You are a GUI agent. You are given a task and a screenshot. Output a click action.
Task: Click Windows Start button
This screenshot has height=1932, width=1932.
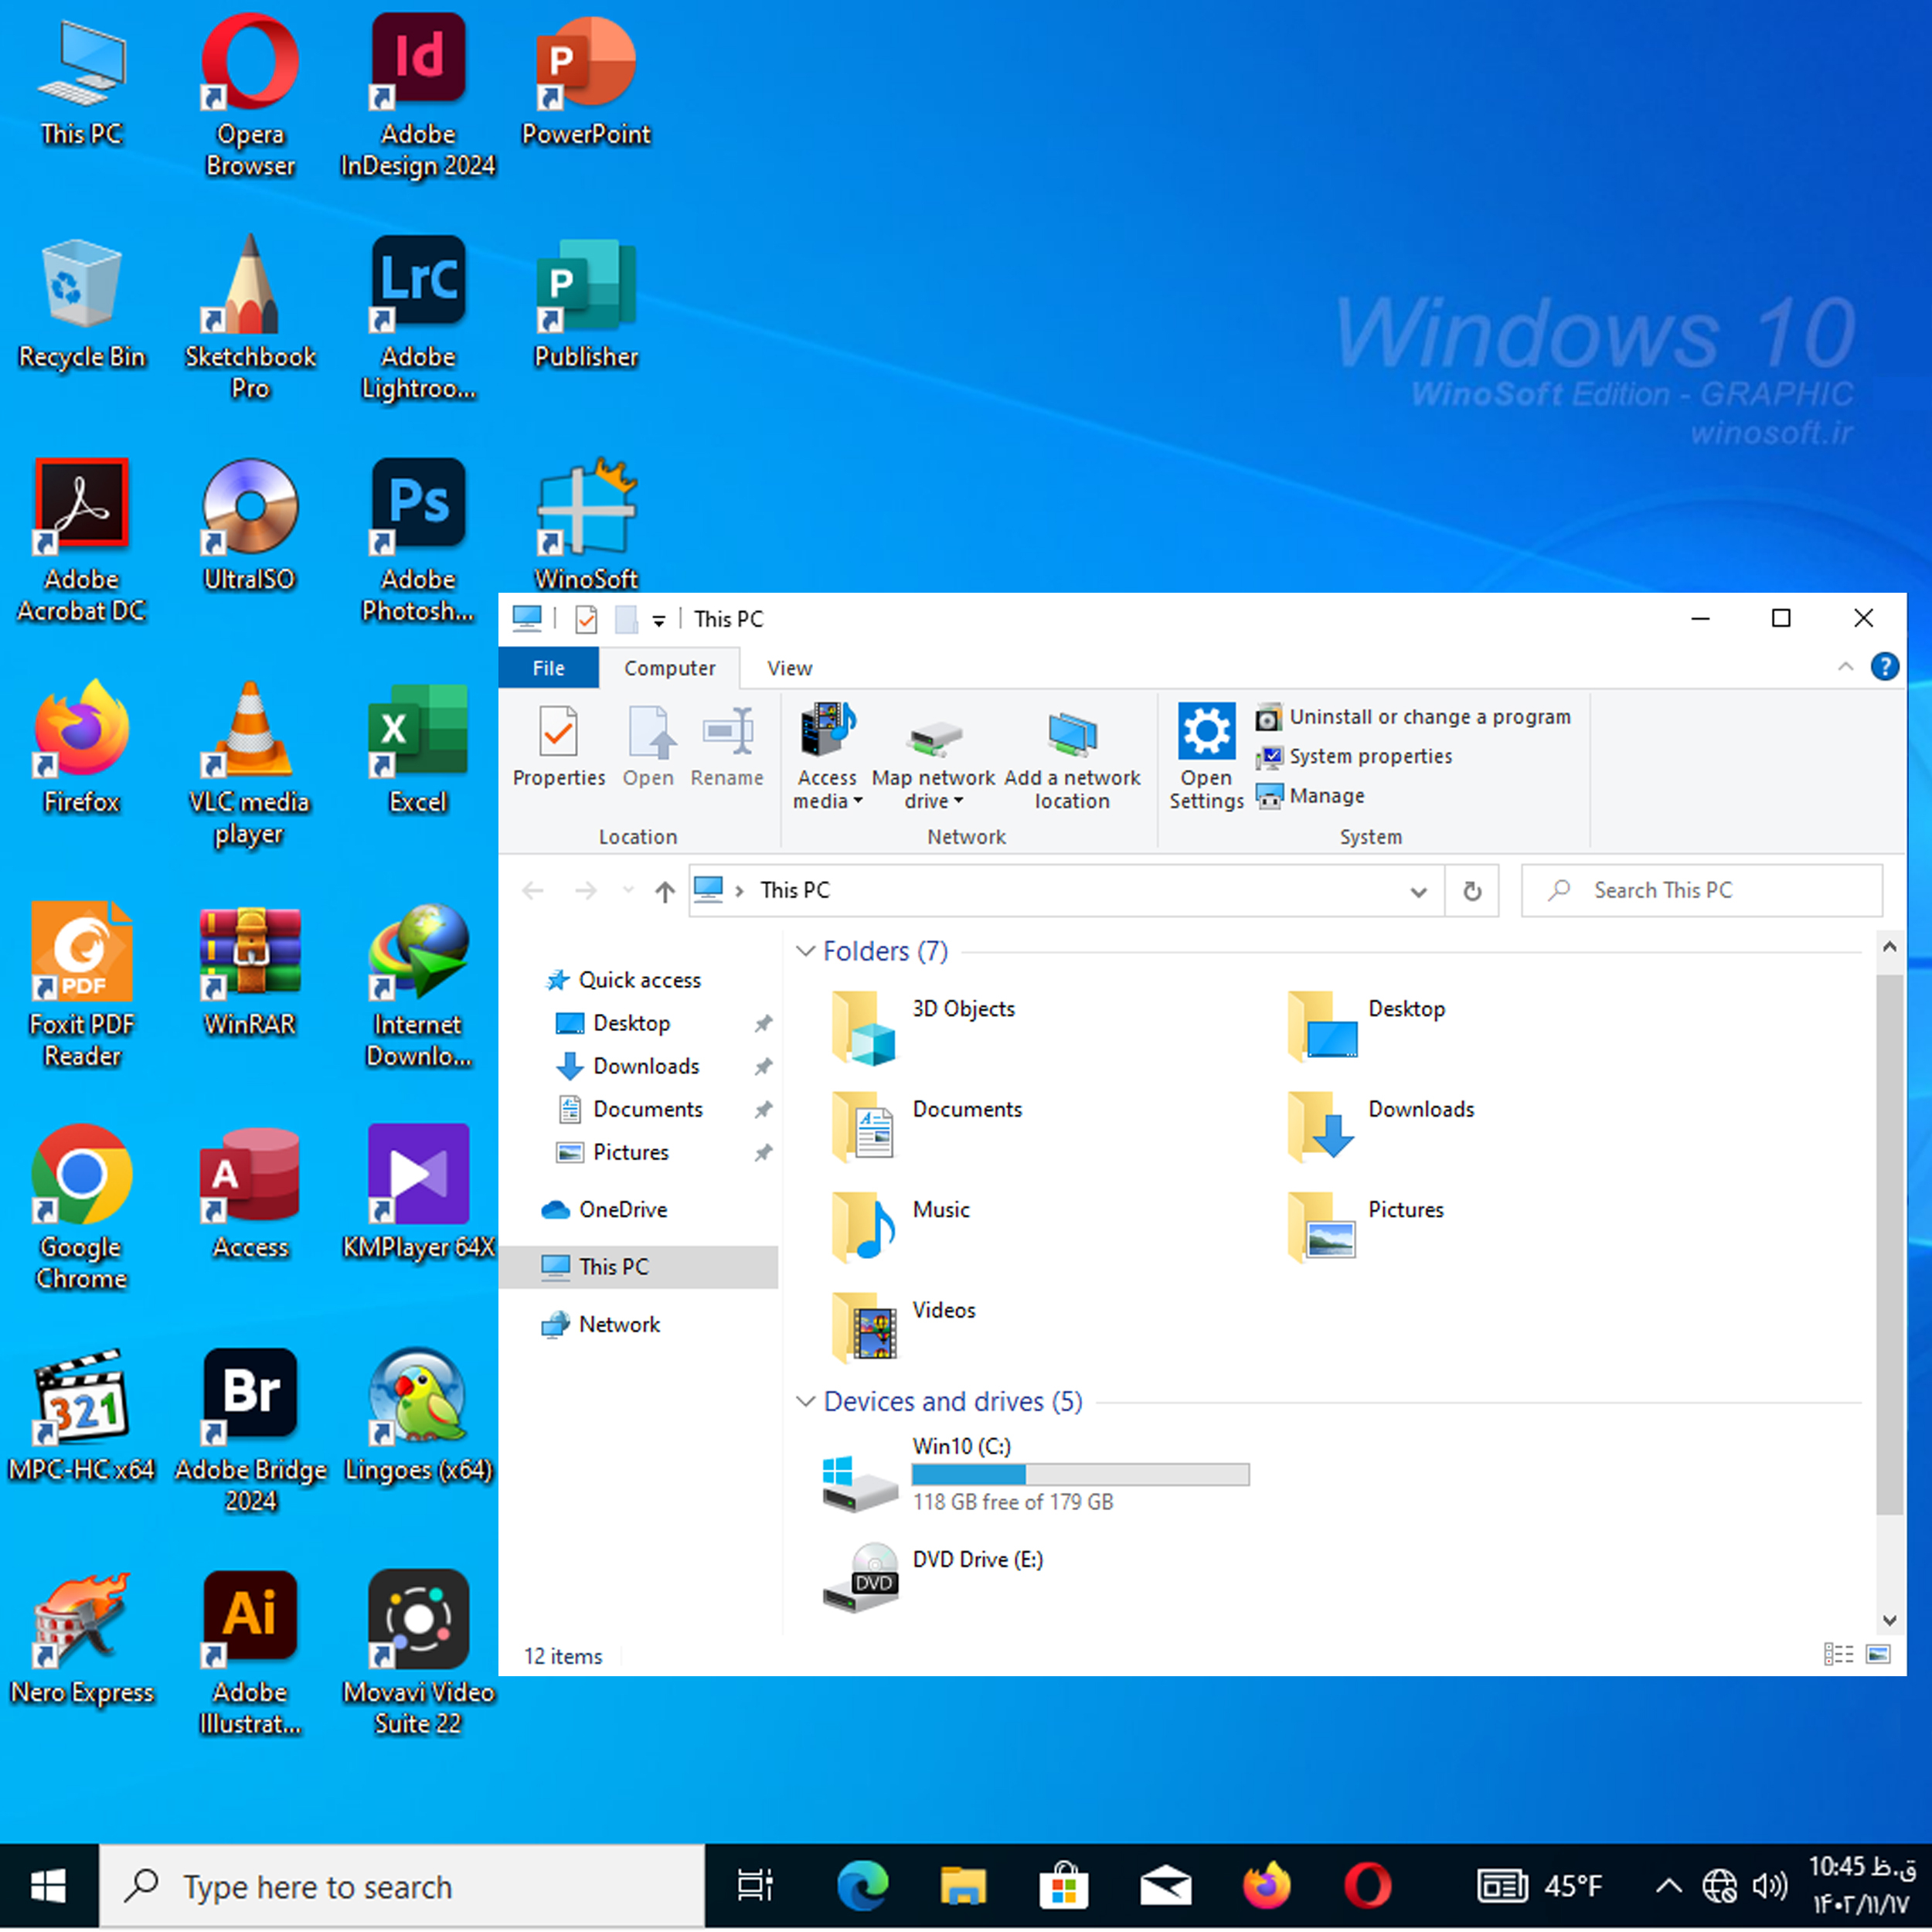(x=48, y=1886)
